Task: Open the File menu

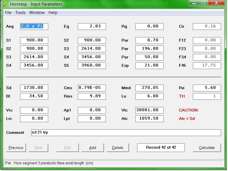Action: click(x=8, y=13)
